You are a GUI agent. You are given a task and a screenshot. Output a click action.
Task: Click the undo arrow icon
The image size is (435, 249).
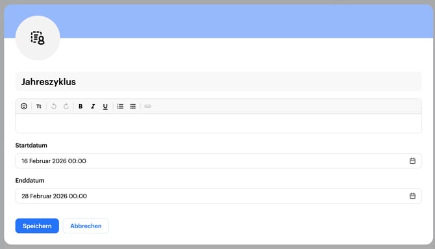coord(54,106)
